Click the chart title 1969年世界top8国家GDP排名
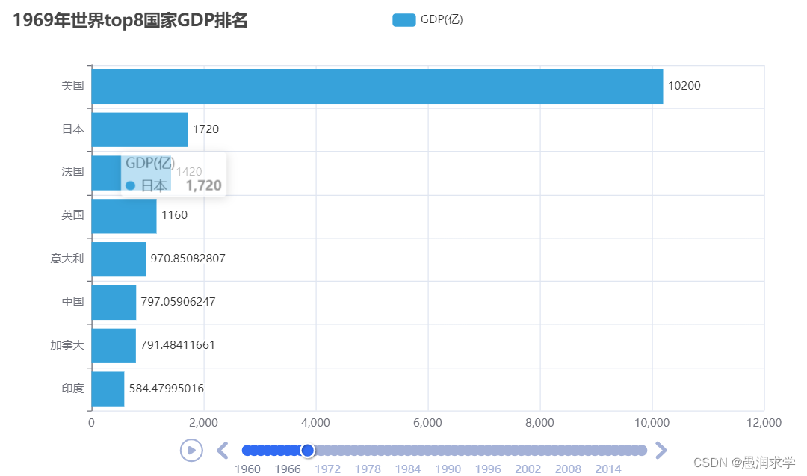This screenshot has height=476, width=807. pos(130,21)
